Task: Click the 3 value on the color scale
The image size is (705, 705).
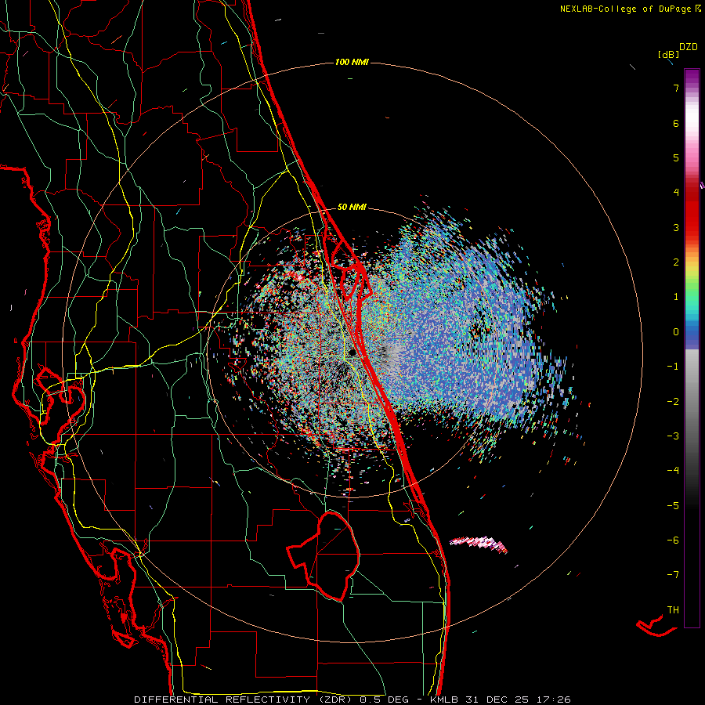Action: coord(676,227)
